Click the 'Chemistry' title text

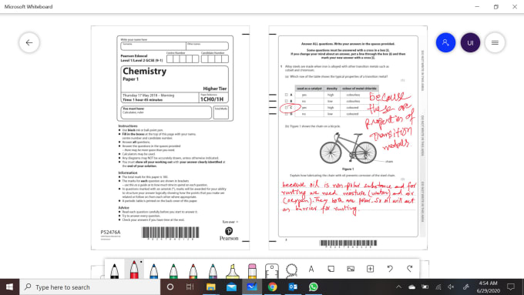point(144,71)
